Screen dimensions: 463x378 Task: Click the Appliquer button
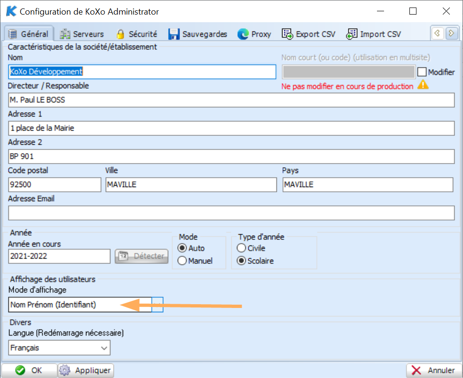coord(86,370)
